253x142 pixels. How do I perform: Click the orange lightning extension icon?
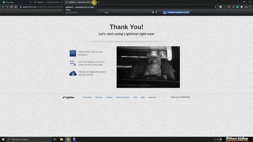click(229, 7)
